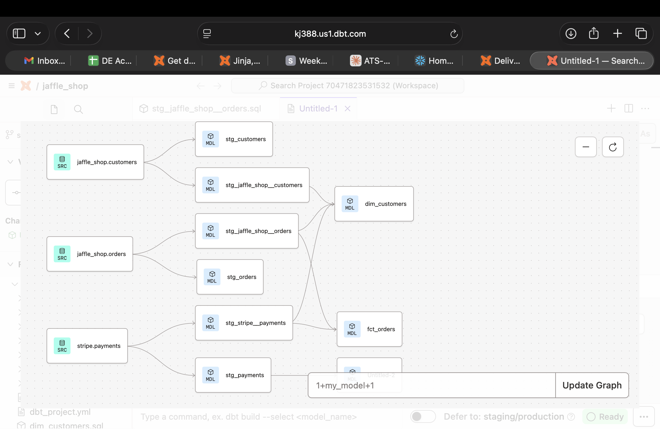
Task: Click the Ready status indicator
Action: click(605, 416)
